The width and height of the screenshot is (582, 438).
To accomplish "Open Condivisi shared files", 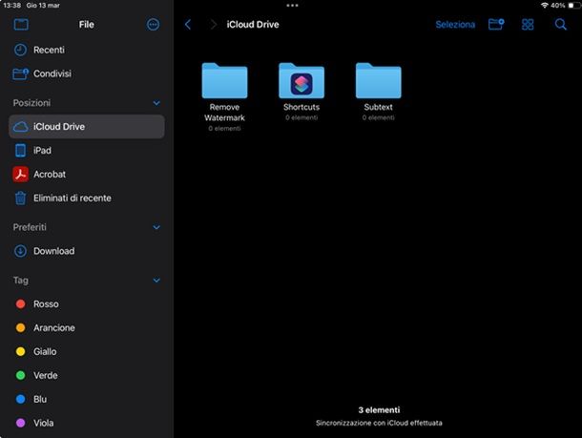I will click(x=87, y=73).
